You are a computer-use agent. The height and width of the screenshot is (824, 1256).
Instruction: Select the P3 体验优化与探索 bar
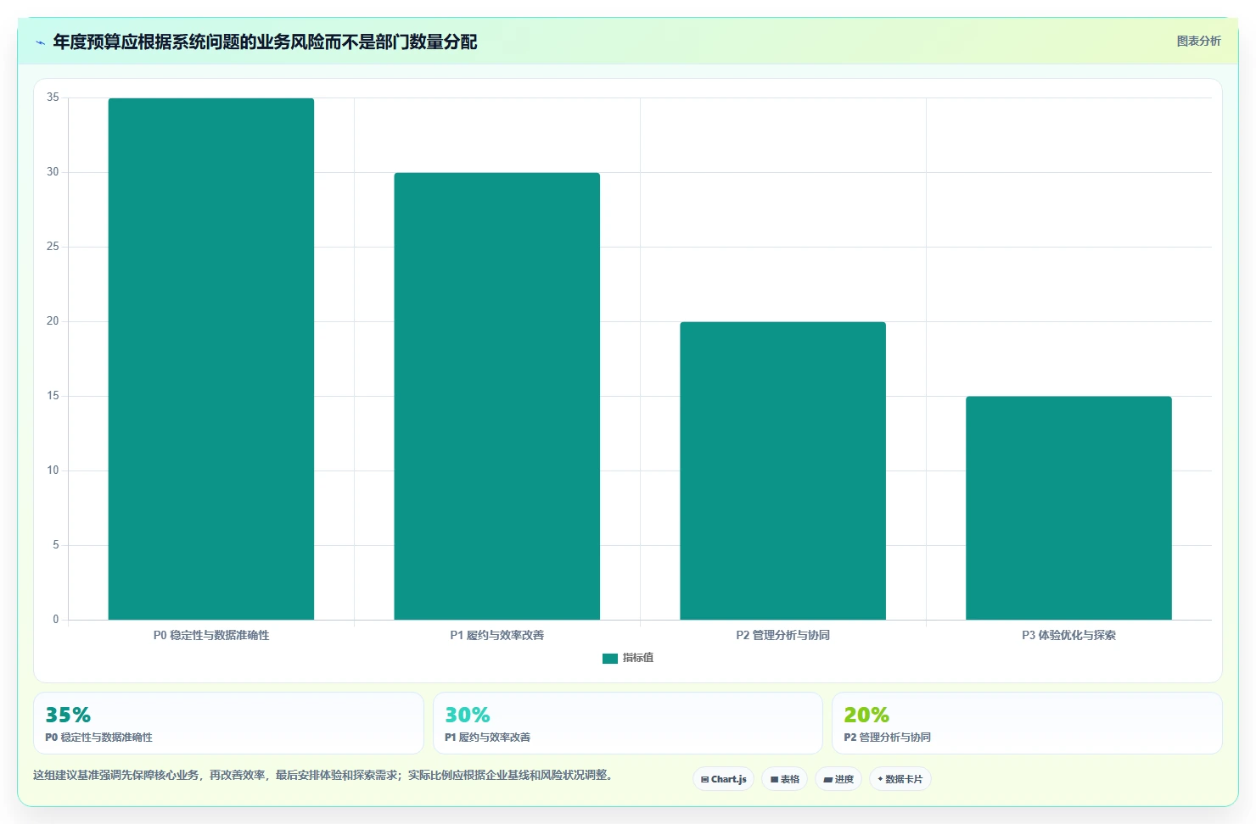point(1068,508)
